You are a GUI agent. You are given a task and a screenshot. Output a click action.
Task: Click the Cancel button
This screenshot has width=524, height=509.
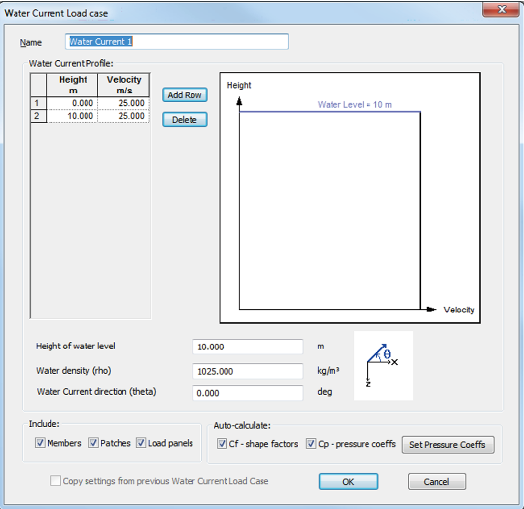pyautogui.click(x=437, y=482)
